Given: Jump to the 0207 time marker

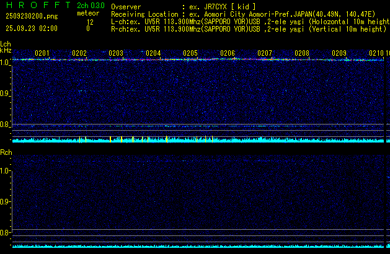Looking at the screenshot, I should point(265,53).
